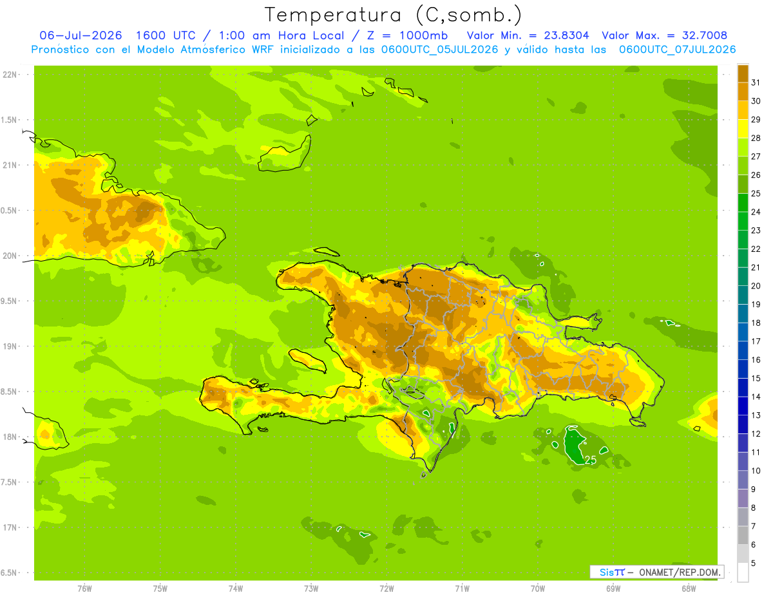Click the '22N' latitude axis label
The width and height of the screenshot is (773, 597).
click(11, 75)
